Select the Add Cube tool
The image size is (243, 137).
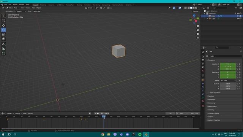click(3, 53)
